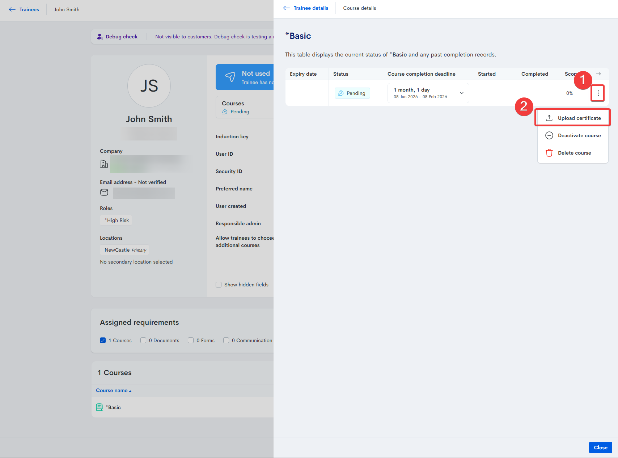This screenshot has width=618, height=458.
Task: Click the Pending status badge in table
Action: [x=352, y=93]
